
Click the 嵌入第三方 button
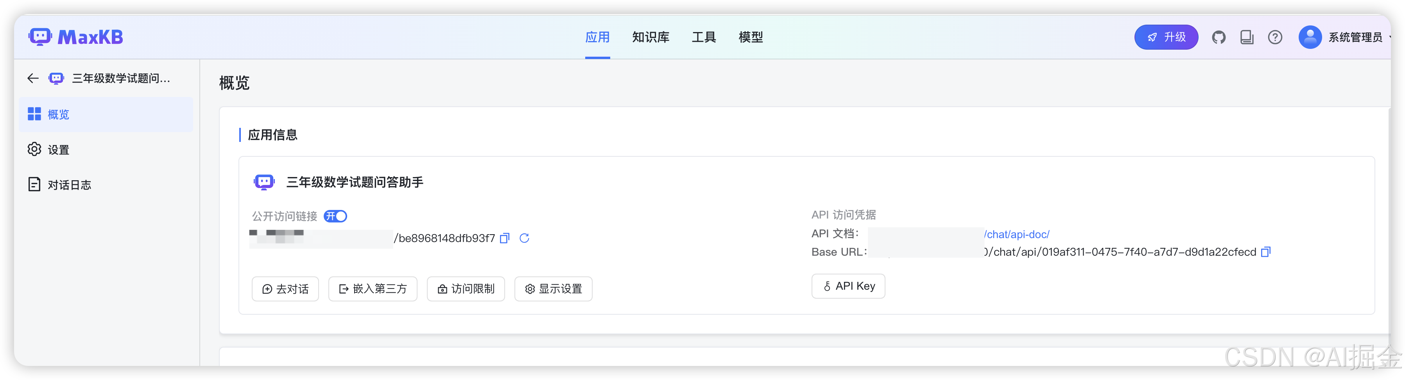pos(373,289)
